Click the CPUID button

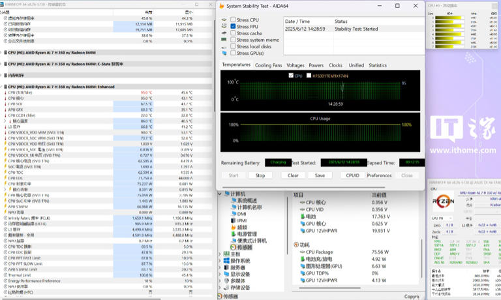[x=352, y=175]
